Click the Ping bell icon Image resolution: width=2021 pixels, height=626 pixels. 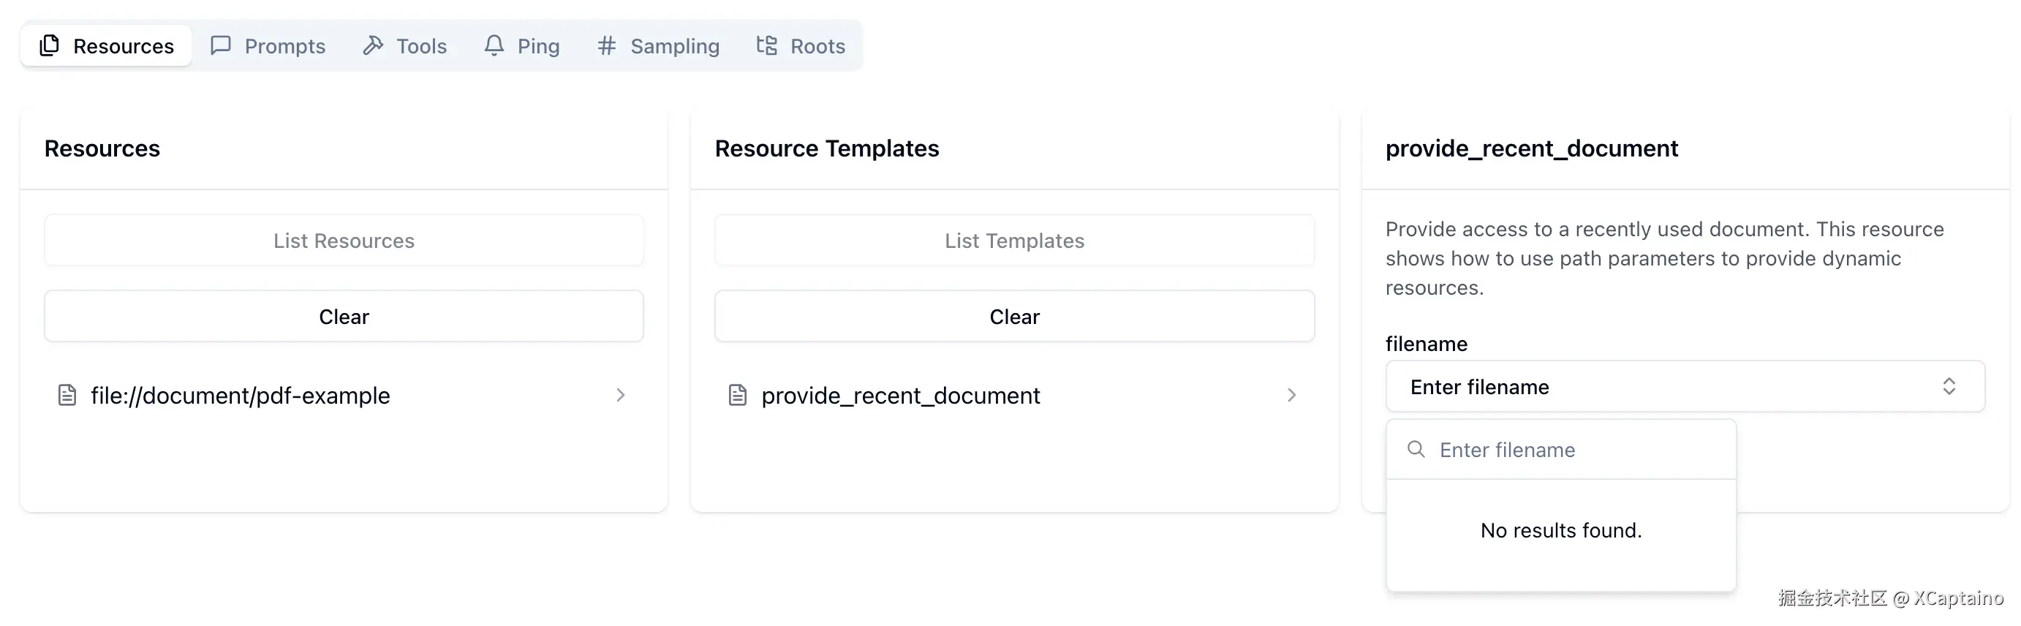tap(494, 45)
